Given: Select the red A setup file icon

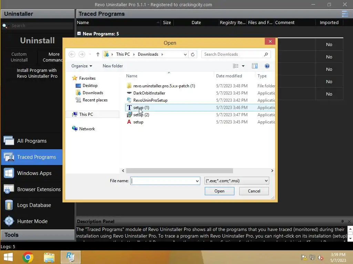Looking at the screenshot, I should coord(129,122).
